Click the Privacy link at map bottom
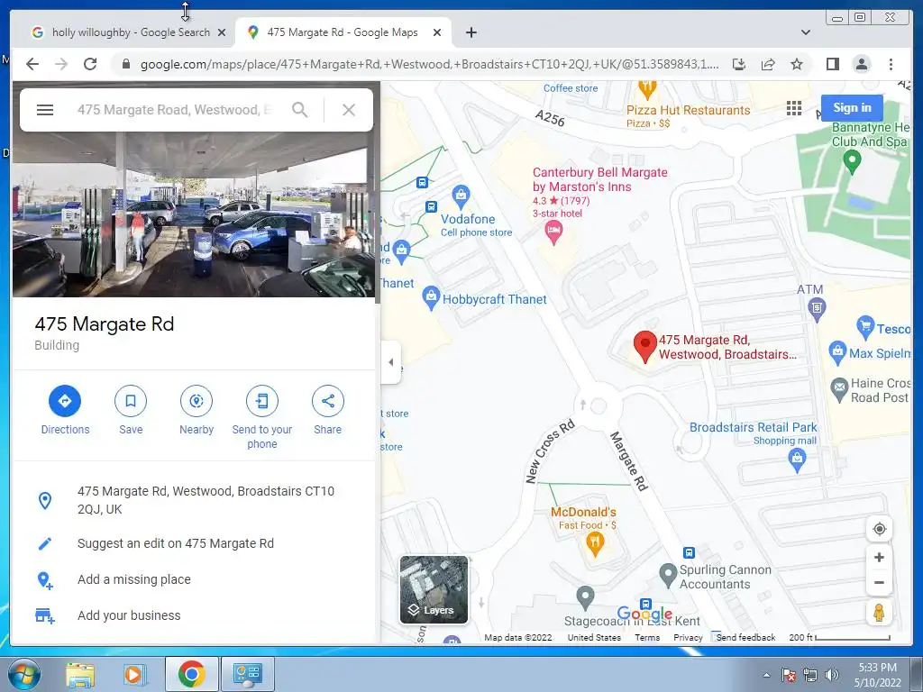923x692 pixels. [688, 637]
